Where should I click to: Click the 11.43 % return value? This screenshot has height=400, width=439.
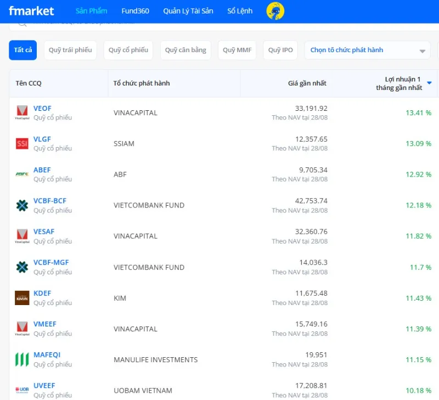419,298
